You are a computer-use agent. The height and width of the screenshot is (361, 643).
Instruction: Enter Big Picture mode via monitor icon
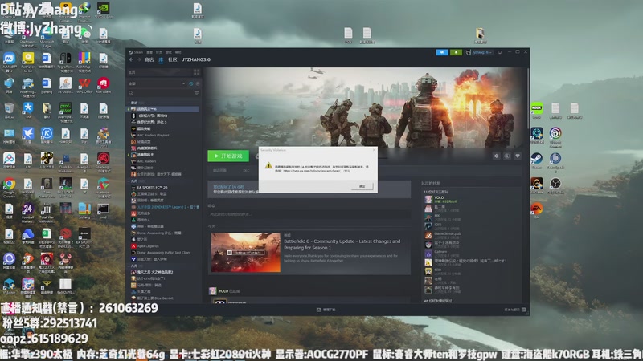(499, 52)
